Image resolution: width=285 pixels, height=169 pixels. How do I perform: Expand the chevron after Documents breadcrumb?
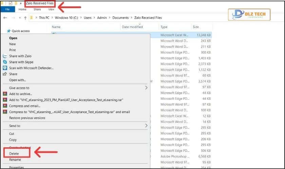(131, 18)
